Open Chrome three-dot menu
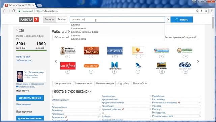Viewport: 216px width, 122px height. pyautogui.click(x=212, y=11)
